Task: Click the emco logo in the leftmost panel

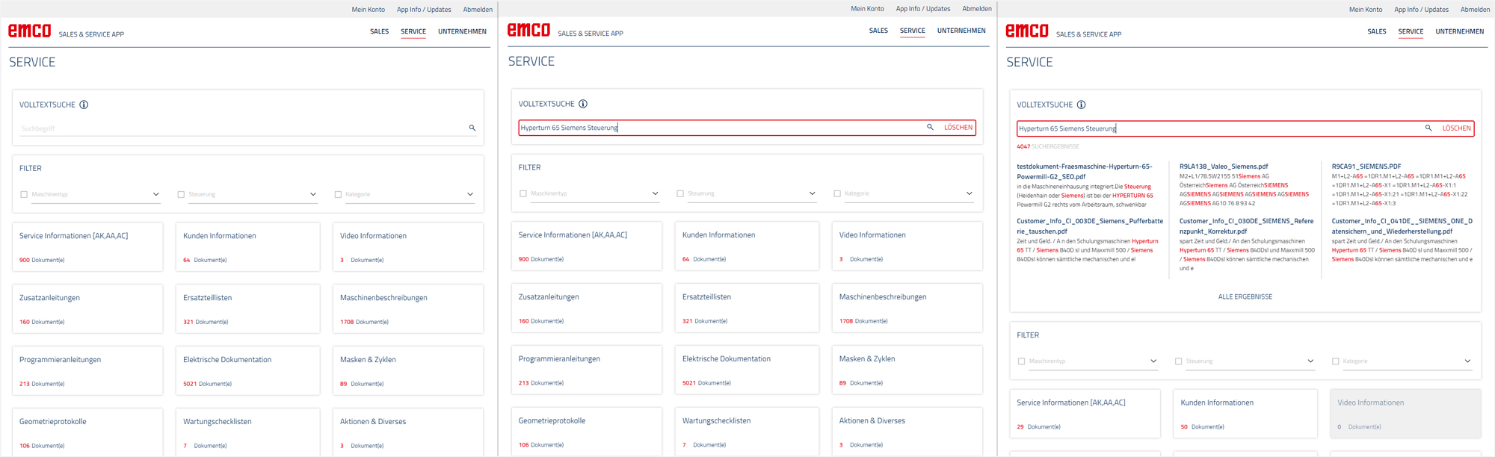Action: 30,31
